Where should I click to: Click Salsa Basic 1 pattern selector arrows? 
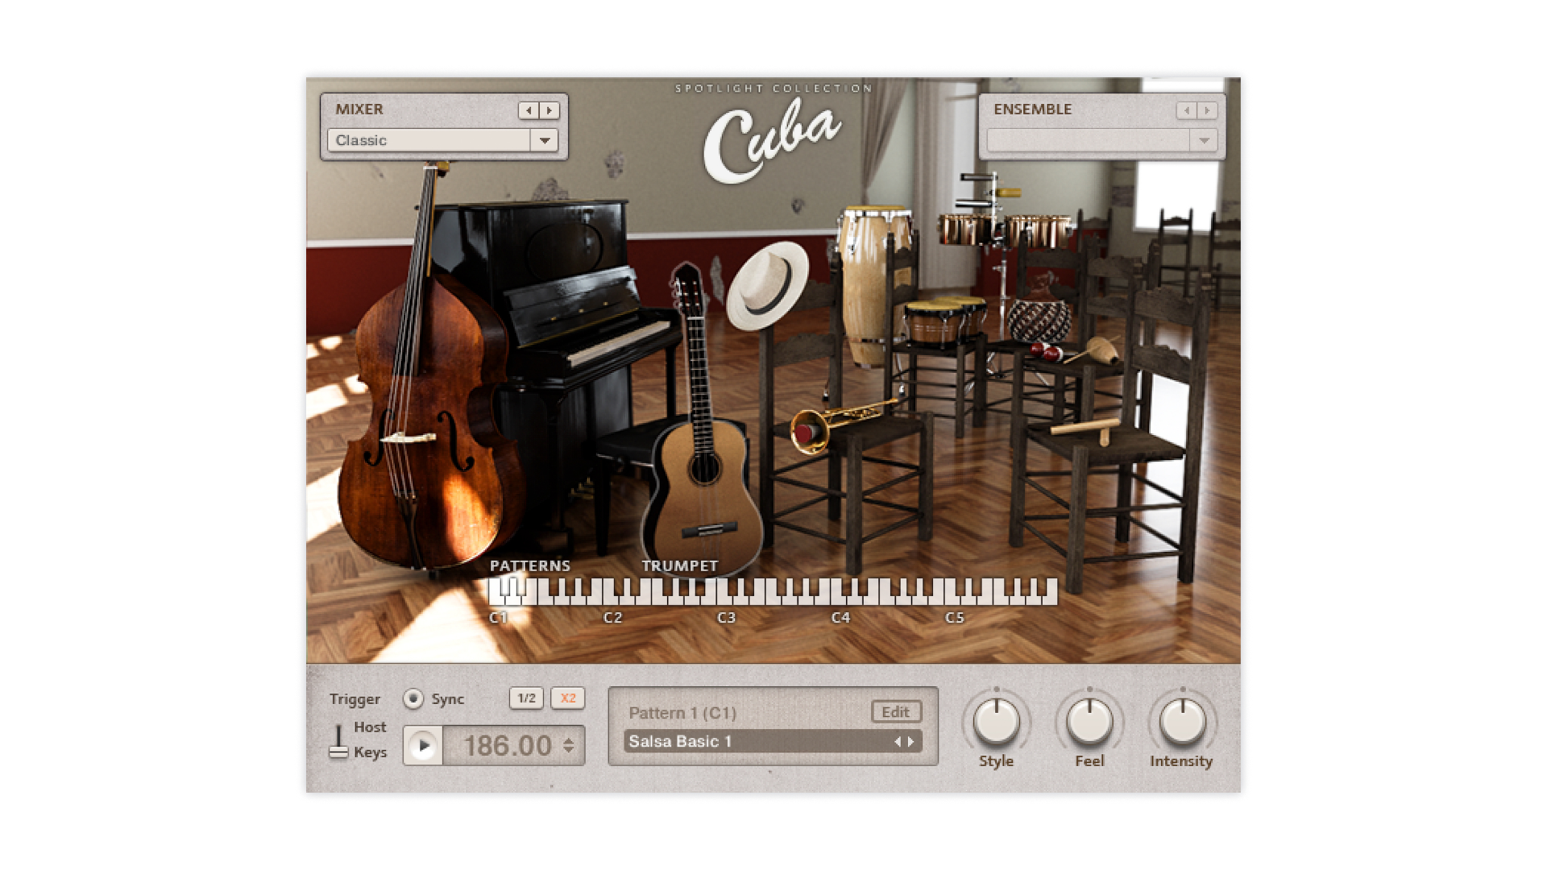tap(904, 742)
